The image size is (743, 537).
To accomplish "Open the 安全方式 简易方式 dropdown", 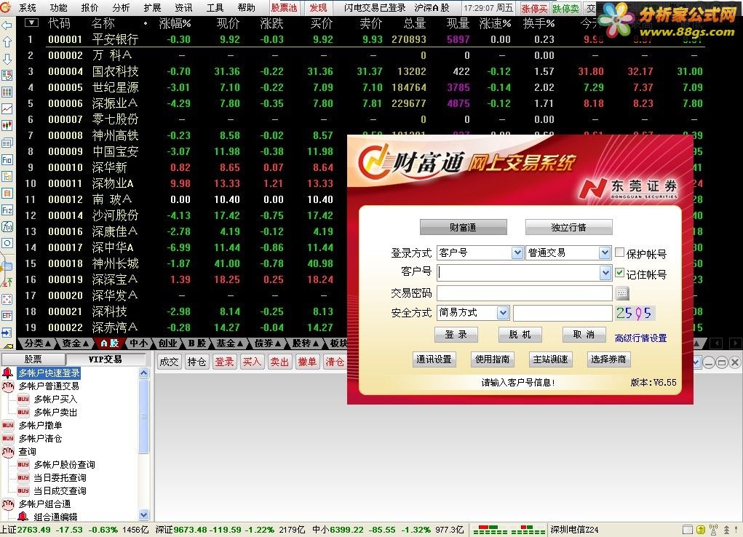I will (x=504, y=313).
